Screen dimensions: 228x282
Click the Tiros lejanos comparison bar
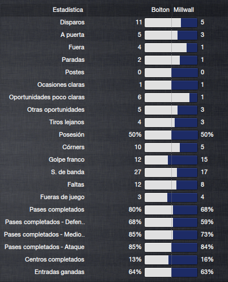171,123
